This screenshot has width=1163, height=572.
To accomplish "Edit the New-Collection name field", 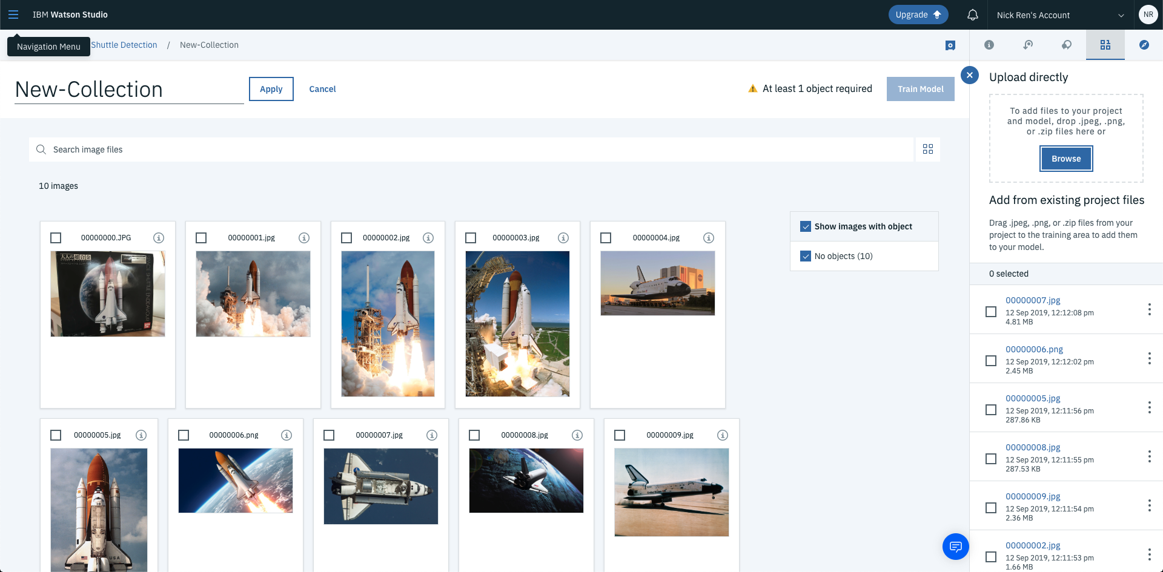I will coord(129,90).
